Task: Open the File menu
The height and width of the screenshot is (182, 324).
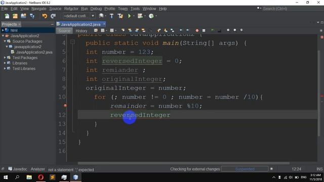Action: [x=5, y=9]
